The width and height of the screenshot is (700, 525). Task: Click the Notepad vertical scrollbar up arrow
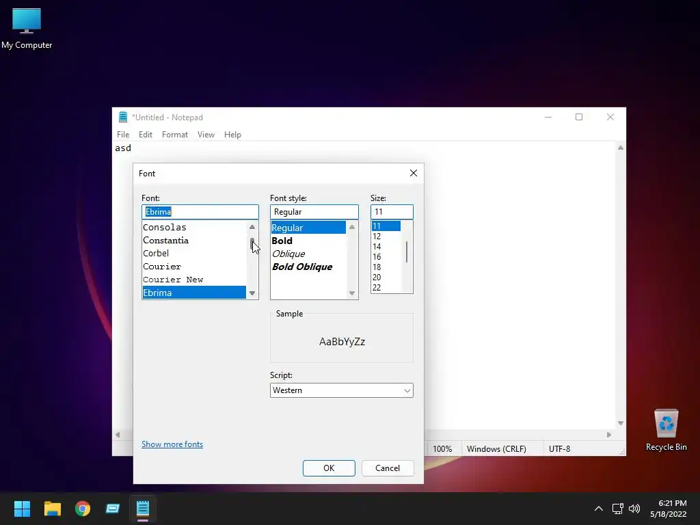click(621, 148)
